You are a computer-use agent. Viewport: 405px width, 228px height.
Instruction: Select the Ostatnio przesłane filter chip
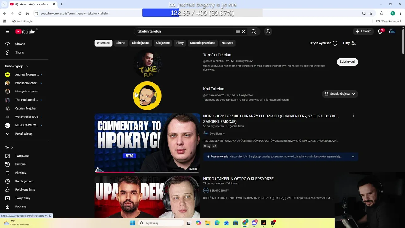[202, 43]
